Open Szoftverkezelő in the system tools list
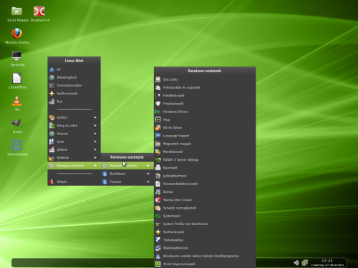 [x=205, y=232]
